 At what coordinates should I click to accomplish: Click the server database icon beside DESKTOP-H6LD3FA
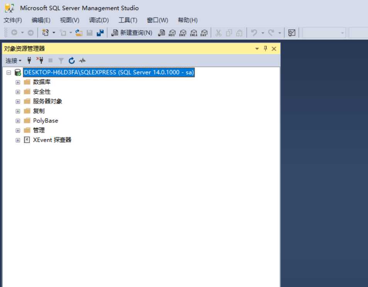point(18,72)
